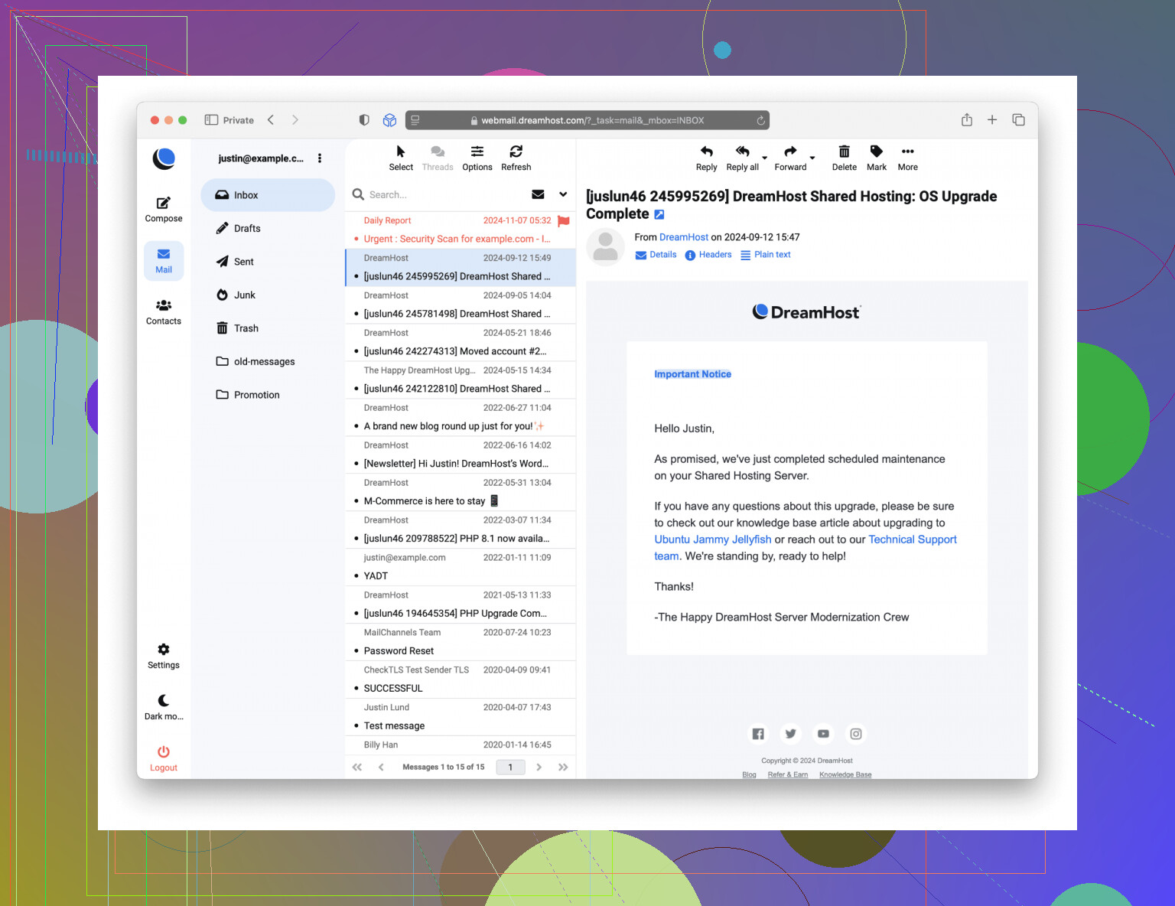Show Safari tab overview

[x=1018, y=120]
